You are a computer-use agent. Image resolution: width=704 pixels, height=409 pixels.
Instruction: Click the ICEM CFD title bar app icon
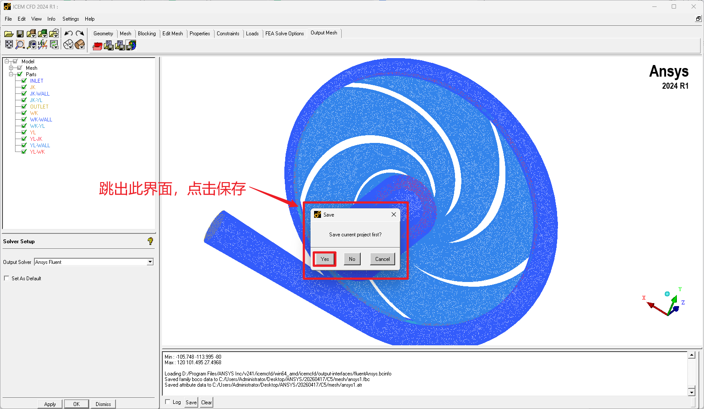point(7,6)
